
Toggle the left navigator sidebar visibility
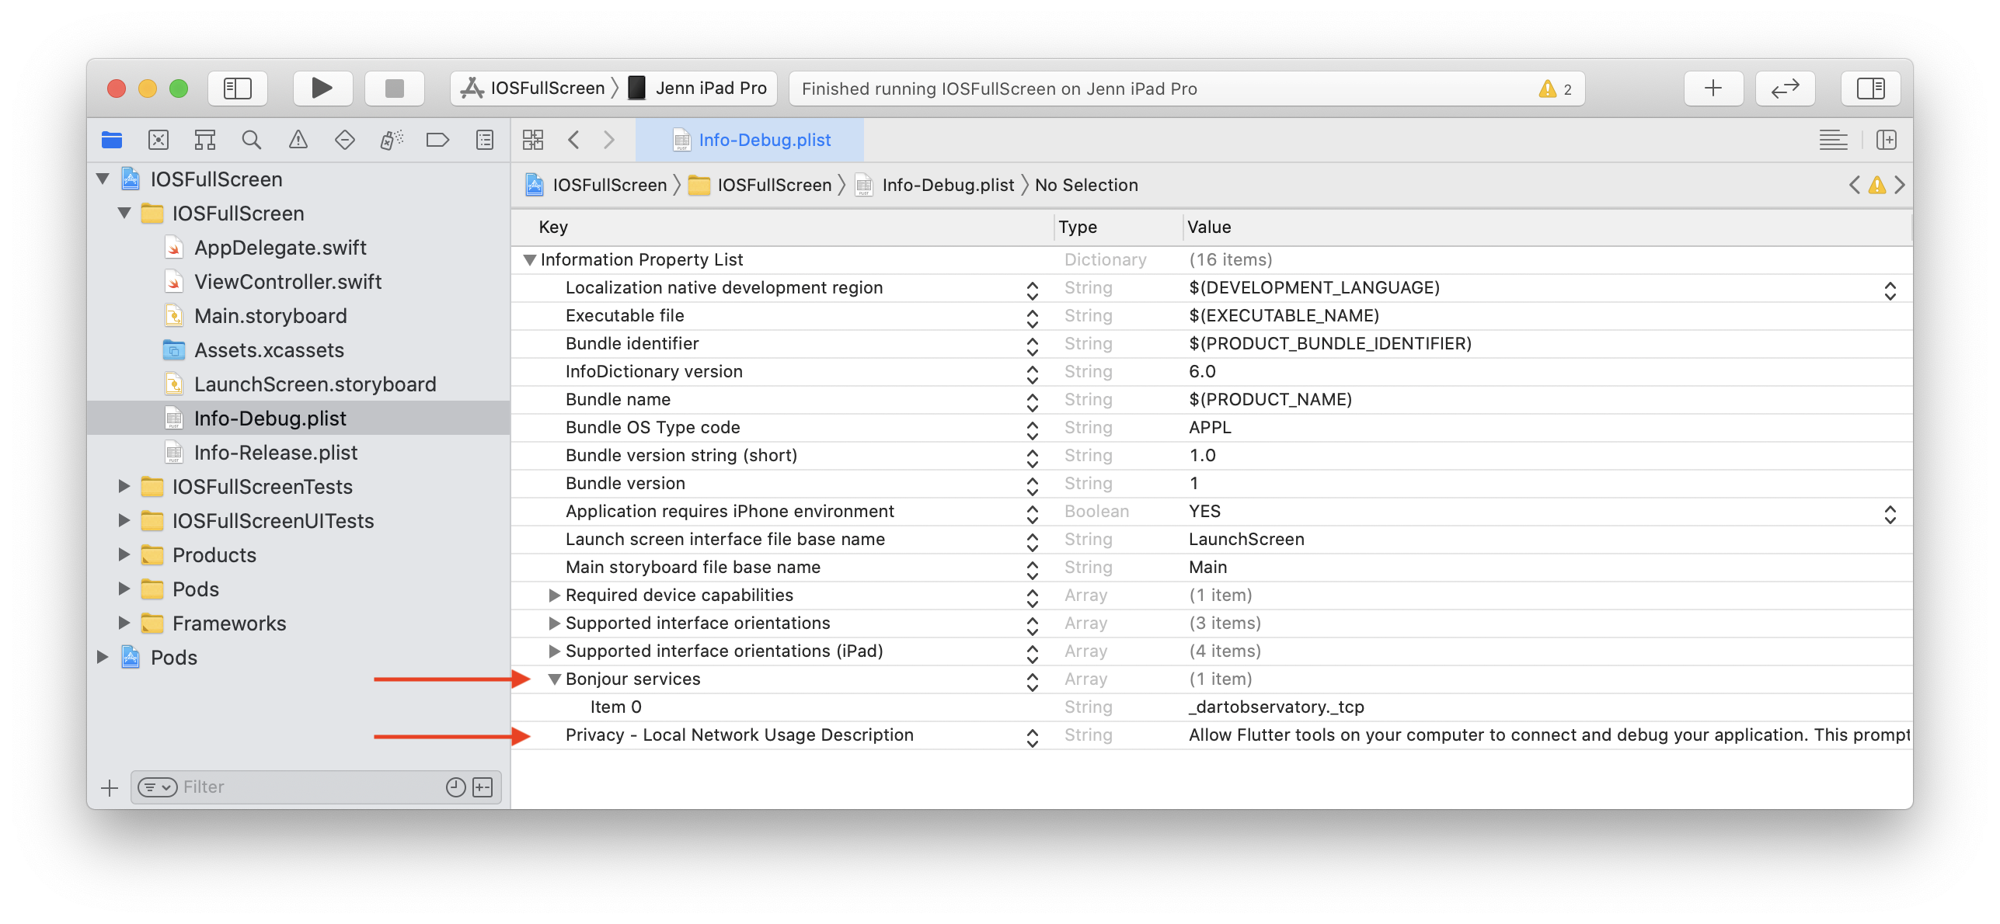click(237, 88)
